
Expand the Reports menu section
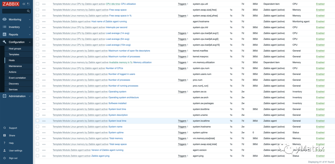tap(16, 34)
